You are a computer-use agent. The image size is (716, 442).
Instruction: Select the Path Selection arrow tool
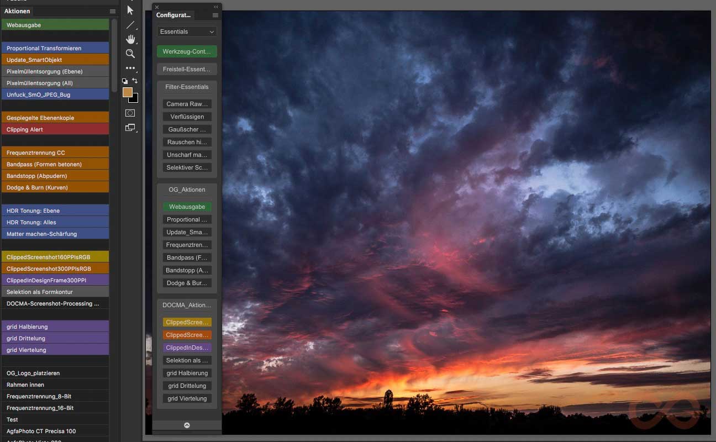pos(130,10)
